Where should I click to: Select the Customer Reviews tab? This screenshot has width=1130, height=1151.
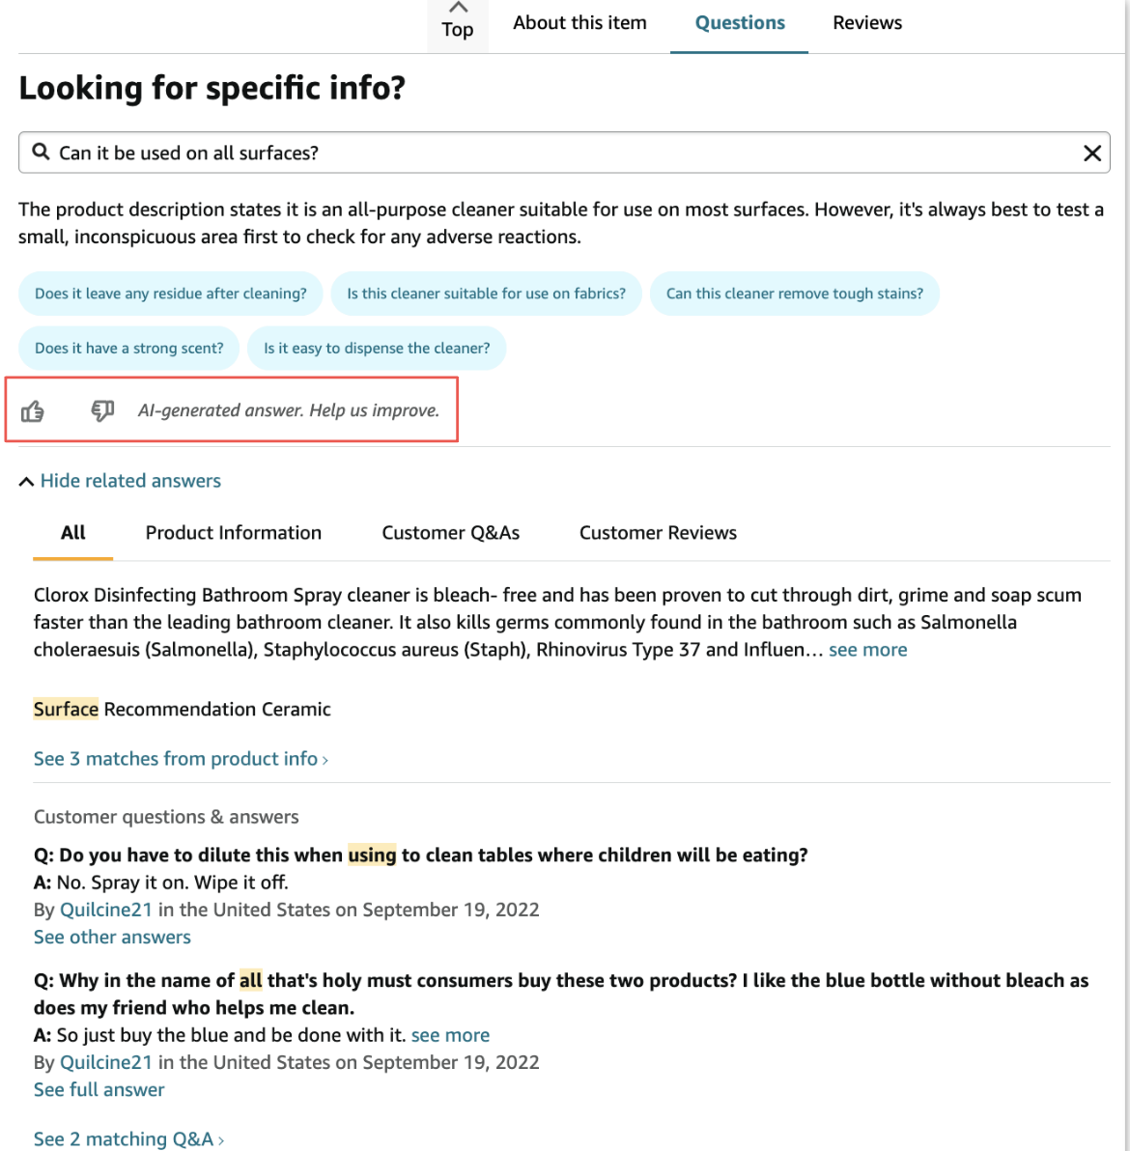(x=658, y=533)
